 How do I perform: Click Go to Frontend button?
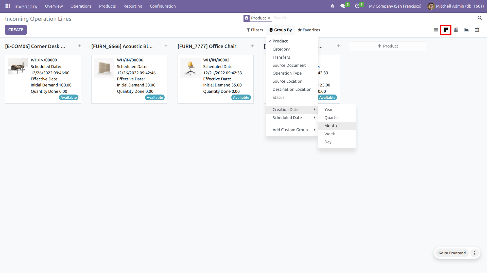(x=452, y=253)
